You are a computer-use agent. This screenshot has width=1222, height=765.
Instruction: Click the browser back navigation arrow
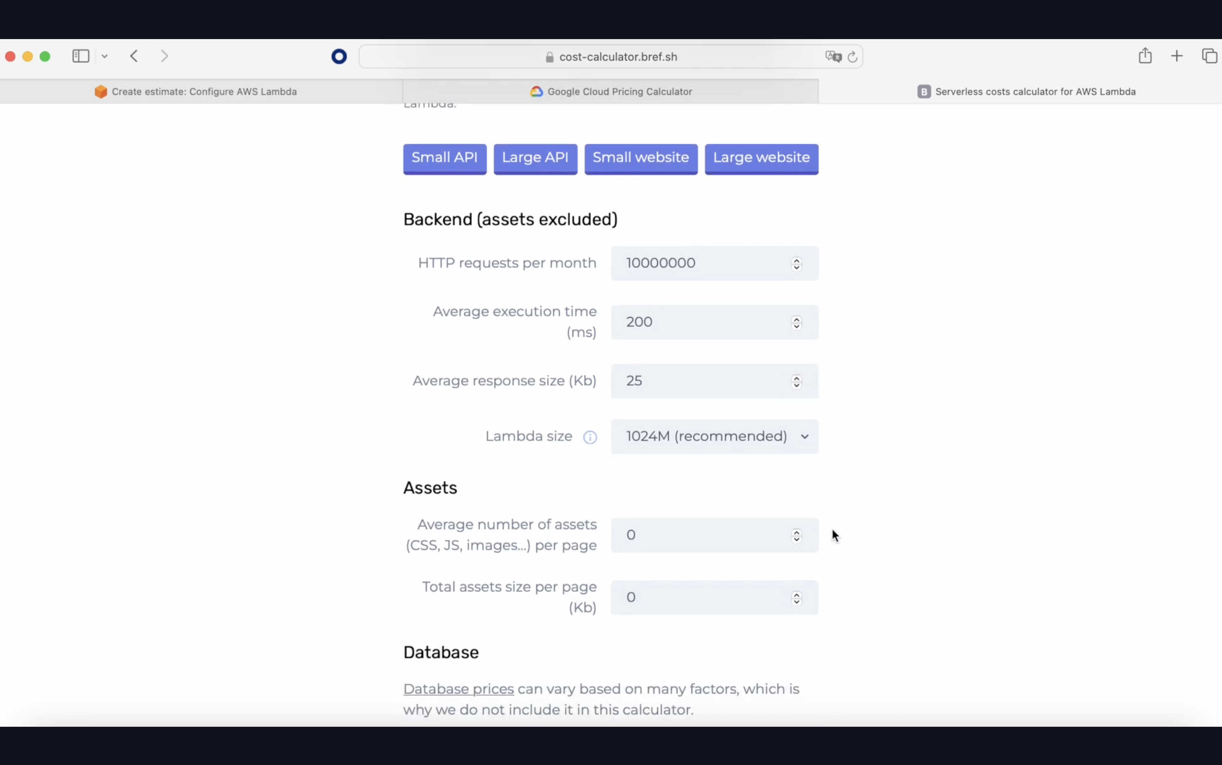pyautogui.click(x=134, y=57)
